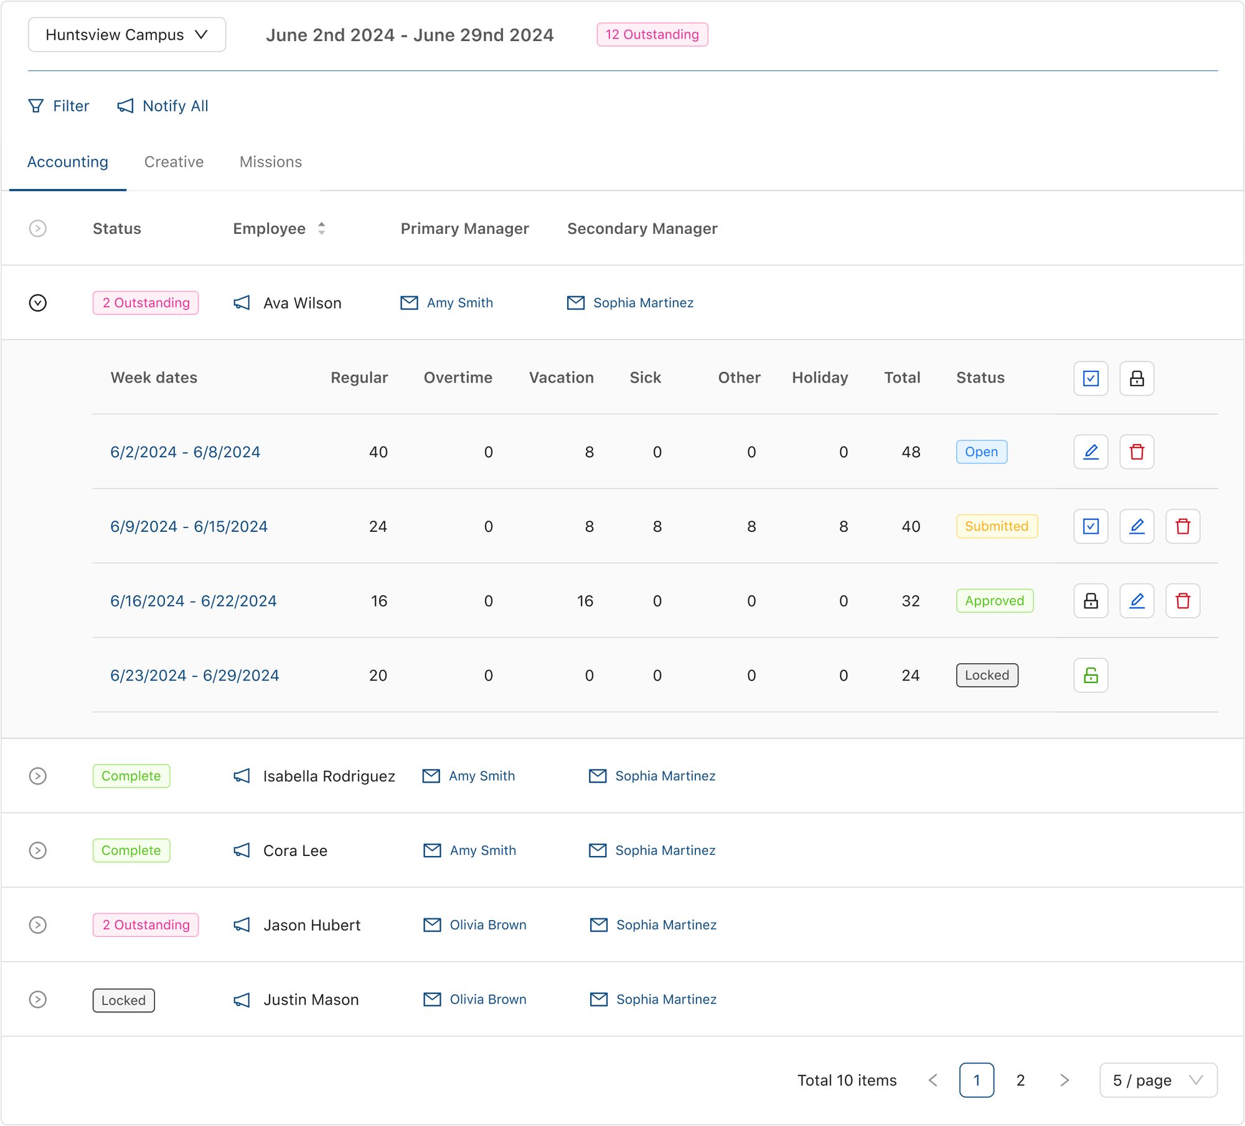The image size is (1245, 1126).
Task: Click the approve-all checkbox icon in the week header
Action: click(1091, 378)
